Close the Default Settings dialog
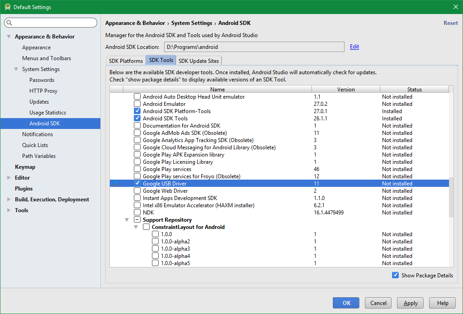Viewport: 463px width, 314px height. [456, 7]
